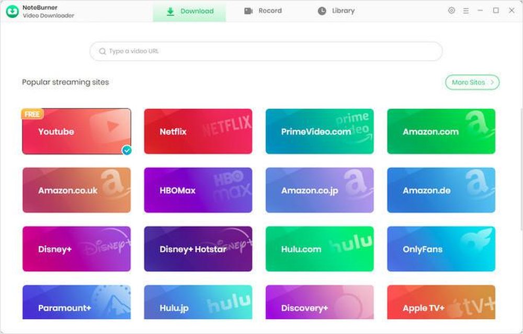
Task: Choose the Hulu.jp card
Action: tap(198, 302)
